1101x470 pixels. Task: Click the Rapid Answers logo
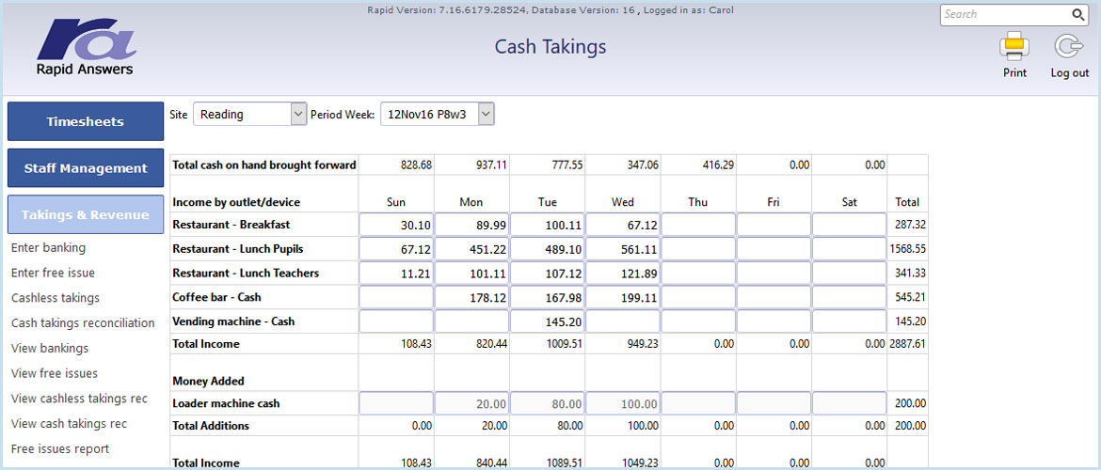pyautogui.click(x=85, y=47)
